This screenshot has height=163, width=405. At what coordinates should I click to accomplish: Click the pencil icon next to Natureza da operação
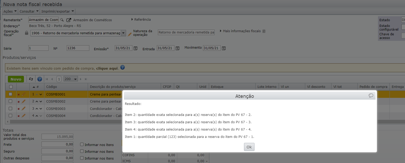point(129,34)
